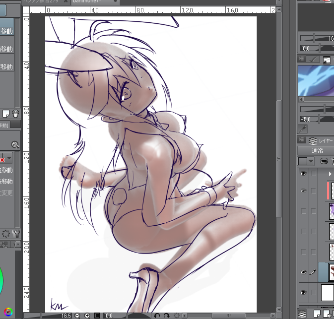The height and width of the screenshot is (319, 334).
Task: Select the white paper layer thumbnail
Action: point(327,293)
